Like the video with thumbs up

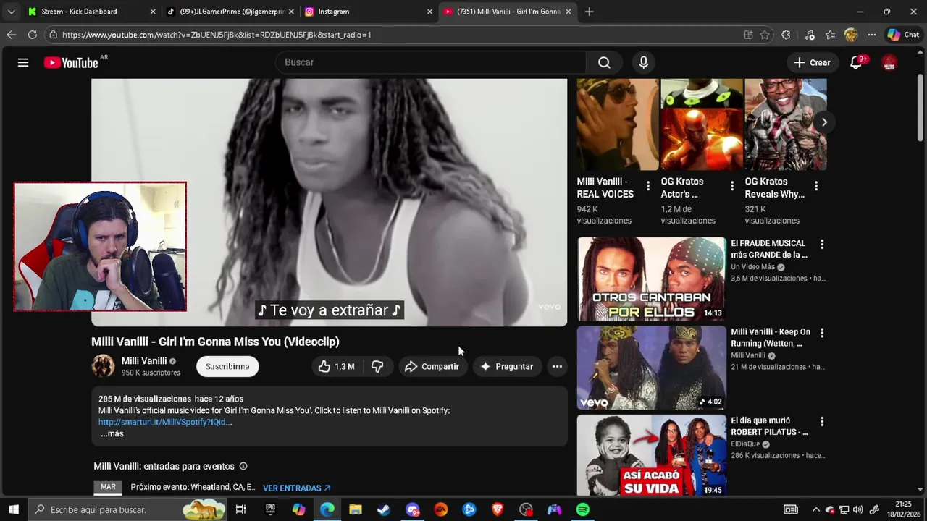tap(336, 367)
